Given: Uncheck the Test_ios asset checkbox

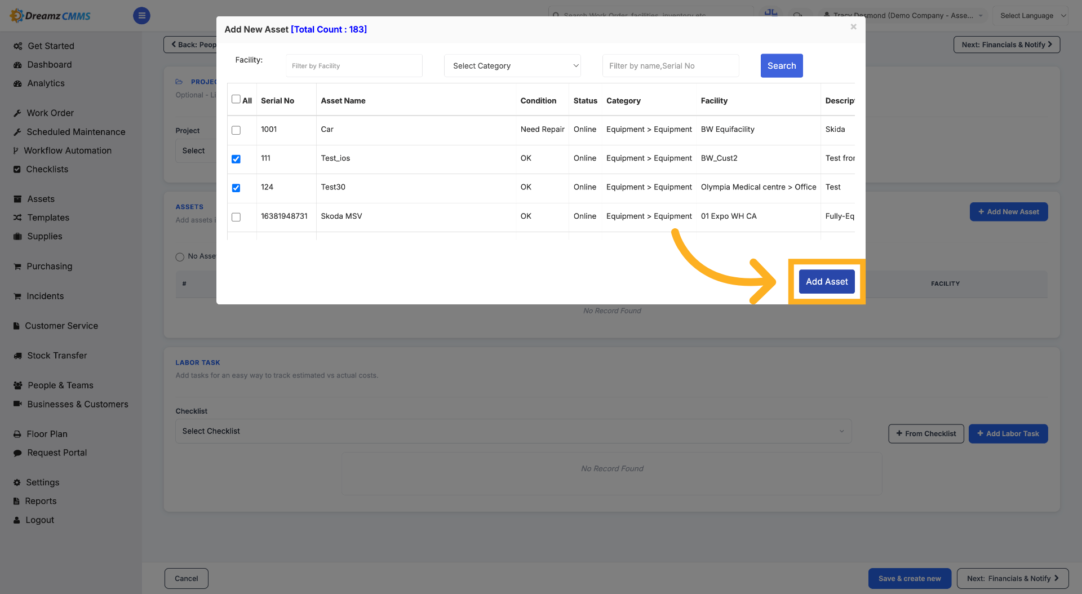Looking at the screenshot, I should (x=236, y=159).
